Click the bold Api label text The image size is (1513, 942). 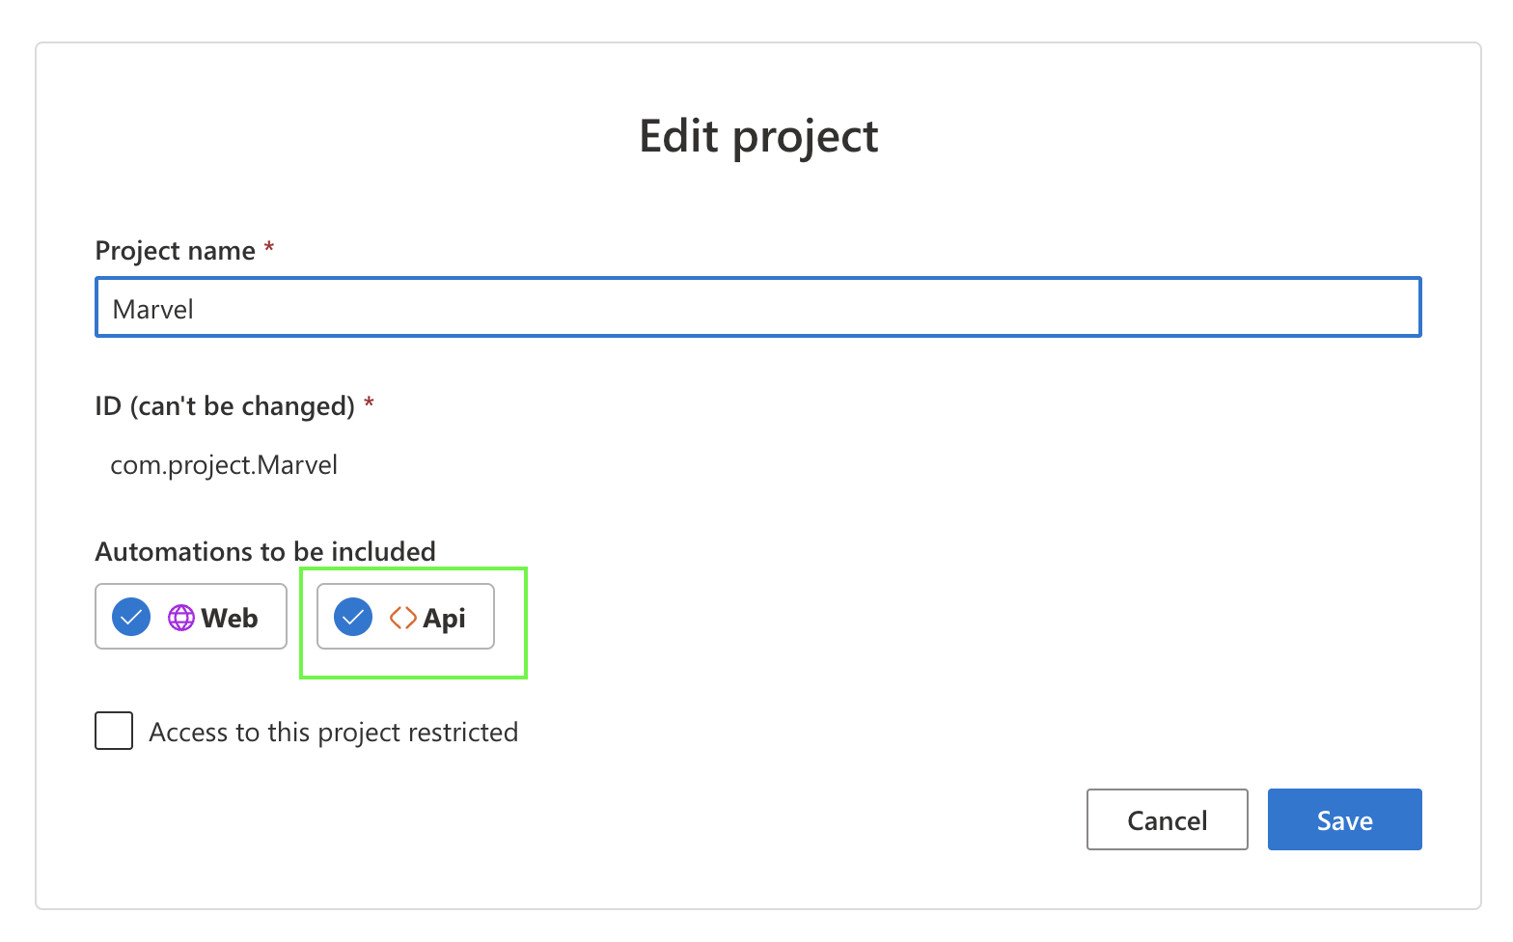pyautogui.click(x=445, y=618)
